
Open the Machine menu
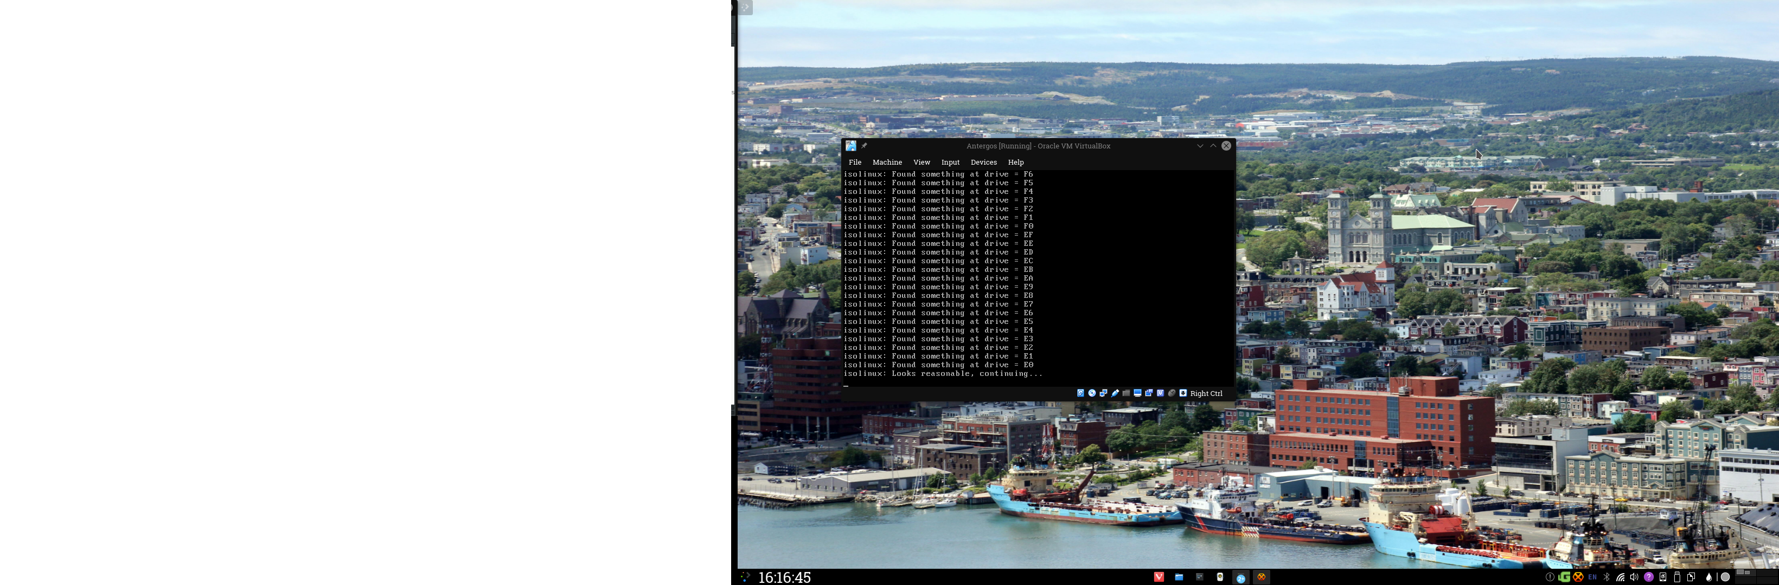(887, 162)
